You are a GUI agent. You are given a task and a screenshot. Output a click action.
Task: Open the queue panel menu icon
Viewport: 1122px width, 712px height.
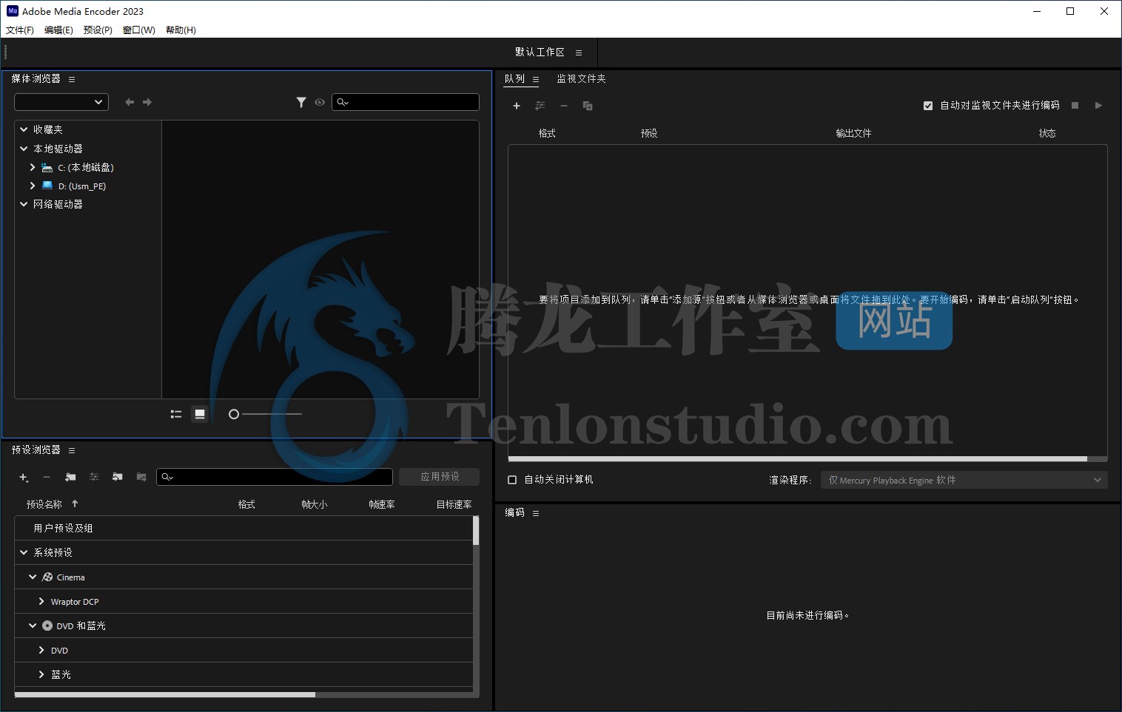point(536,79)
